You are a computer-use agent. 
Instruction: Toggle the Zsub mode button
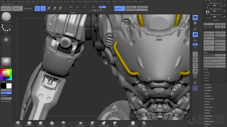pos(102,7)
